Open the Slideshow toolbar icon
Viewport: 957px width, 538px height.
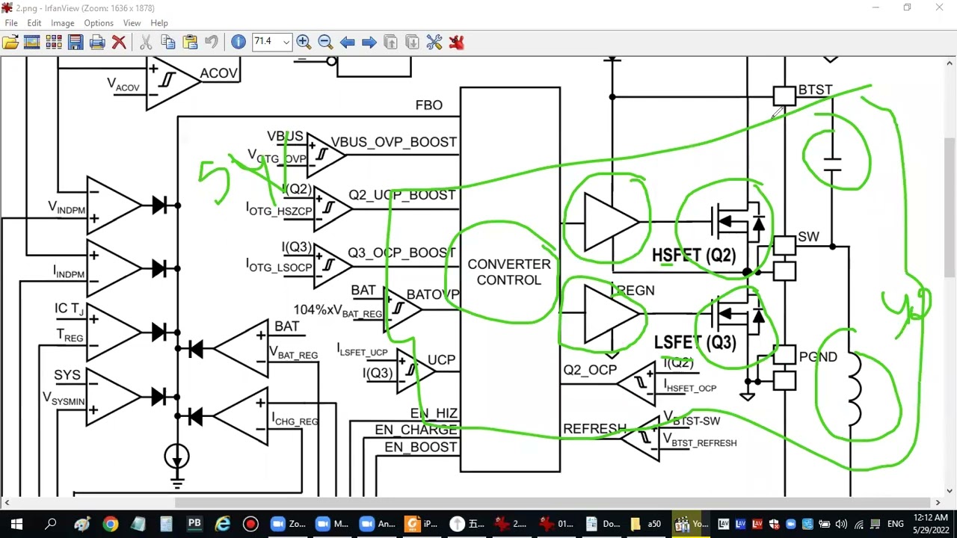(x=32, y=43)
